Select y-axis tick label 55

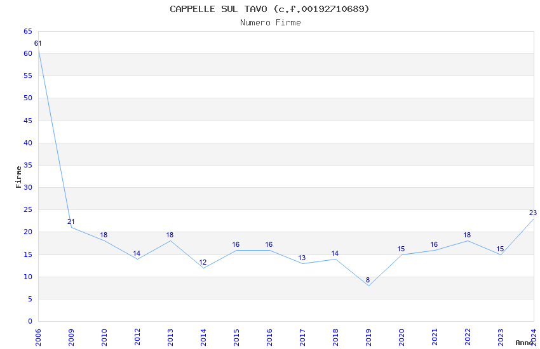28,76
